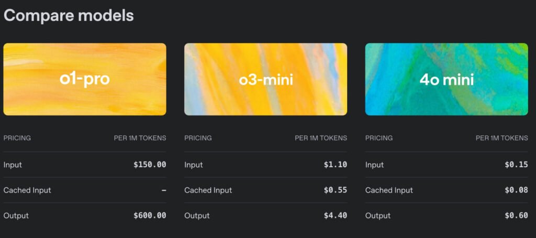Click the Output label under o1-pro
The image size is (536, 238).
[16, 215]
